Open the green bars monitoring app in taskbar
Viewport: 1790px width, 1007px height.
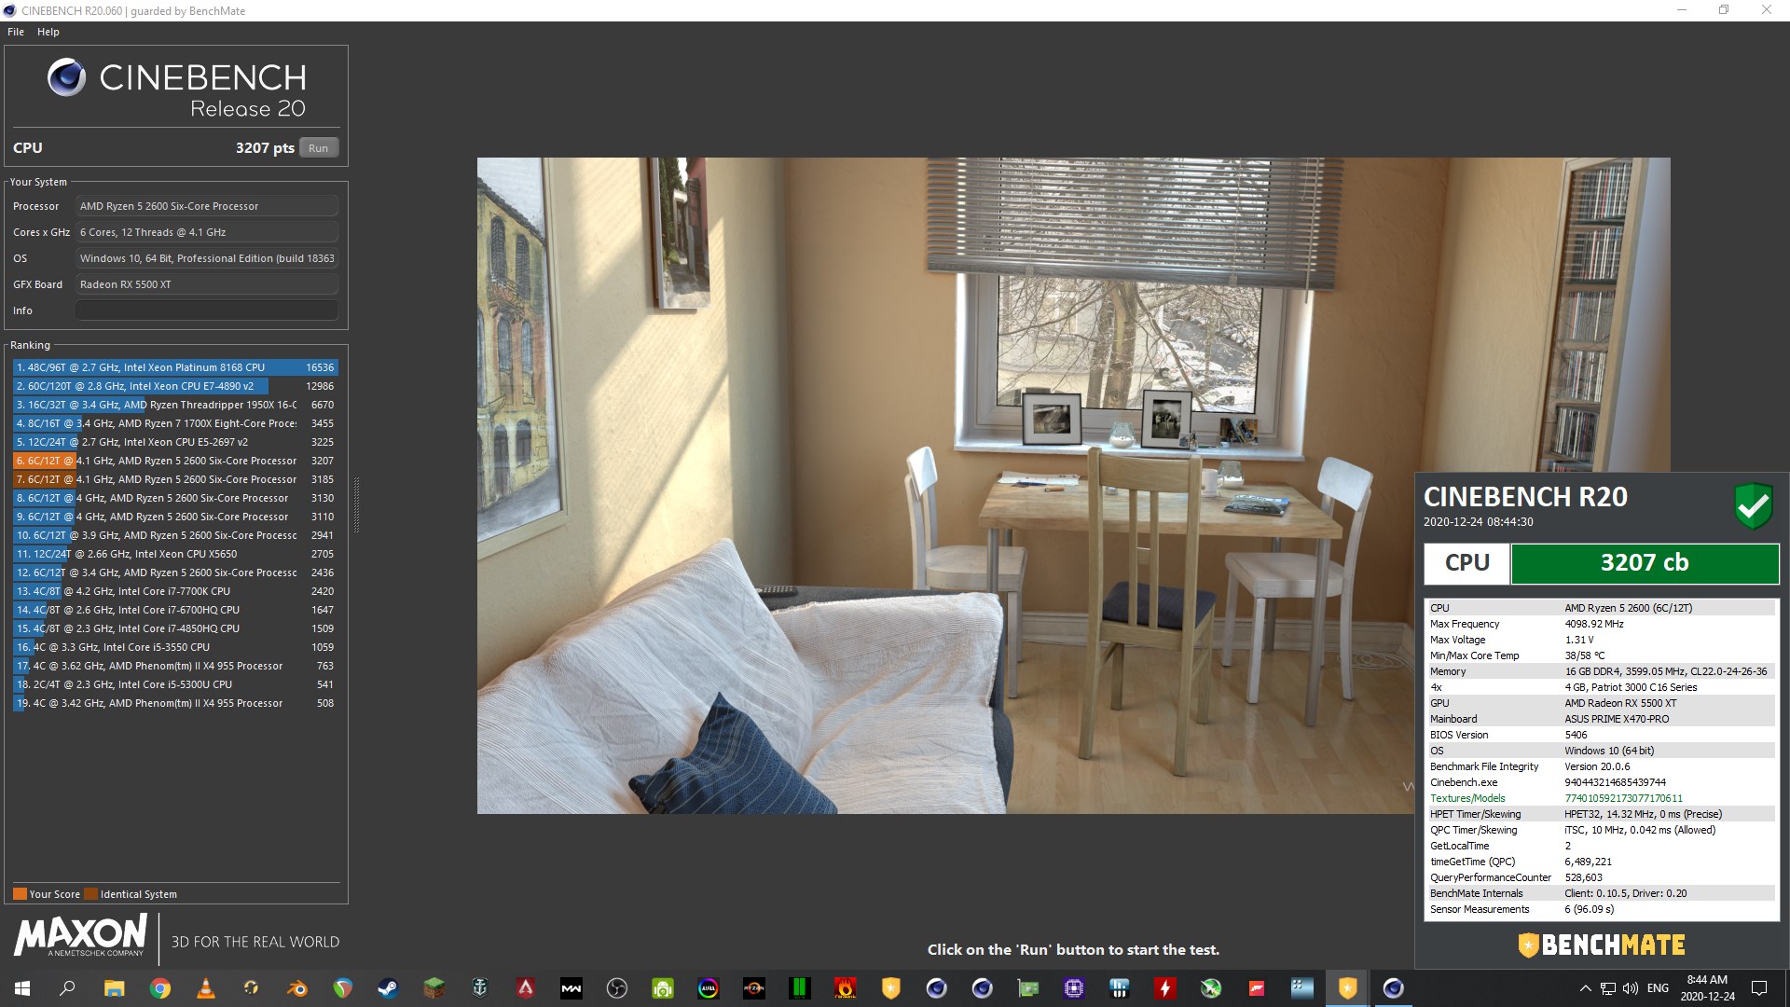tap(799, 988)
